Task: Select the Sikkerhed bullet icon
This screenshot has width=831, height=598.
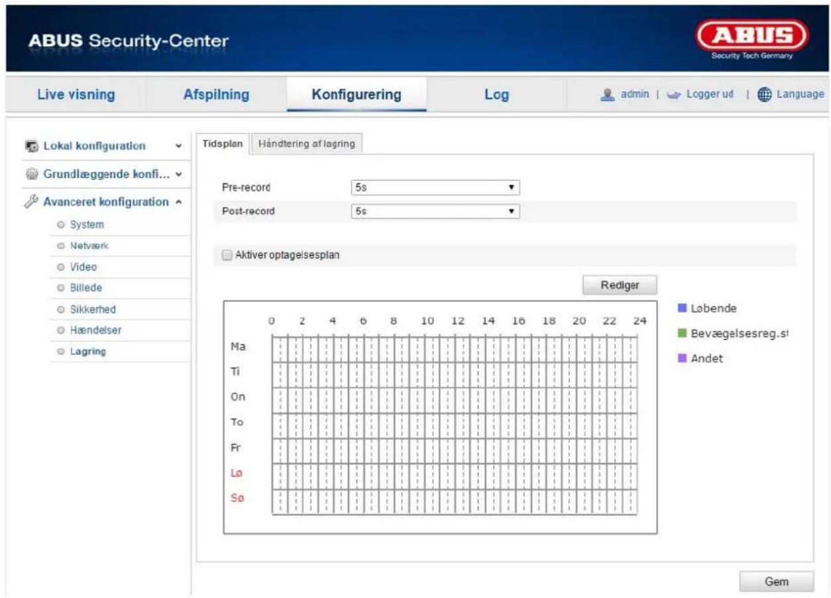Action: (x=61, y=309)
